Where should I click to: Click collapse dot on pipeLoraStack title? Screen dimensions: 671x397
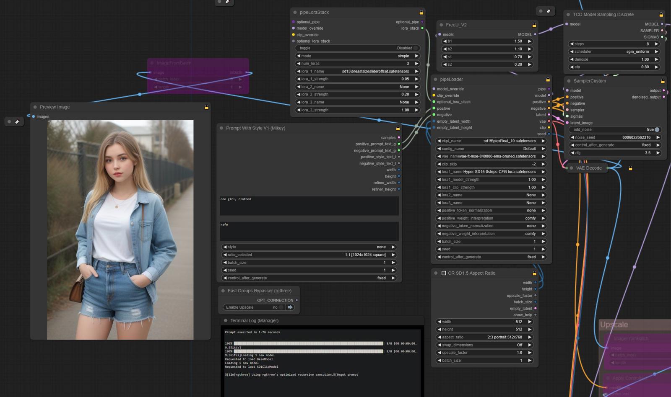coord(295,13)
